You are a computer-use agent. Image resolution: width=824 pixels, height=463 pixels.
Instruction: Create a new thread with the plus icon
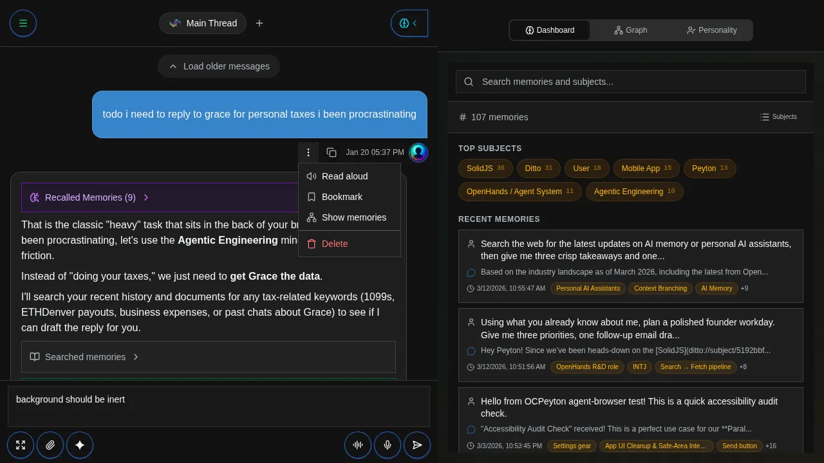259,23
